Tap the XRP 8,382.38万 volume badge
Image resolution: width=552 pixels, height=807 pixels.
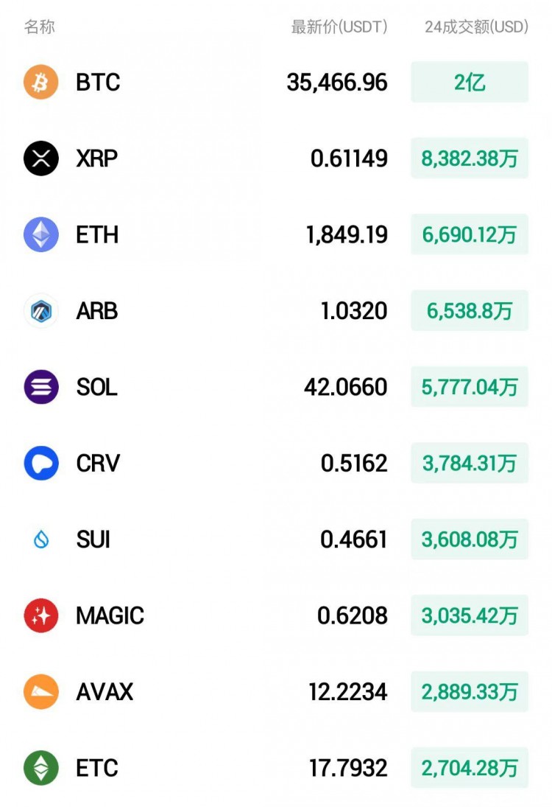pyautogui.click(x=470, y=158)
